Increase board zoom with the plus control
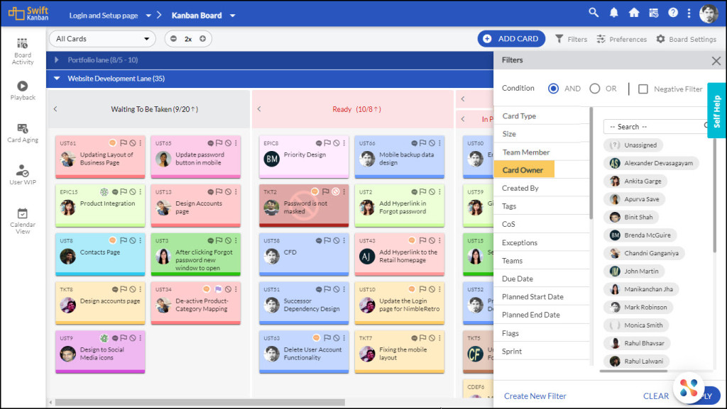 click(x=201, y=38)
